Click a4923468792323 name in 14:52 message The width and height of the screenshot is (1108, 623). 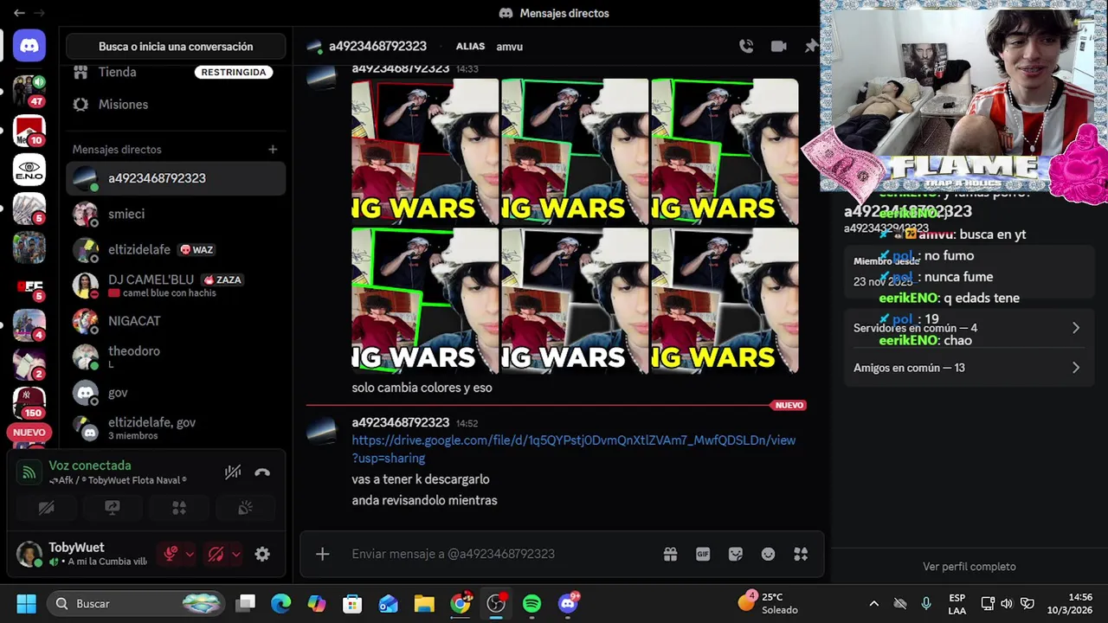pyautogui.click(x=401, y=422)
